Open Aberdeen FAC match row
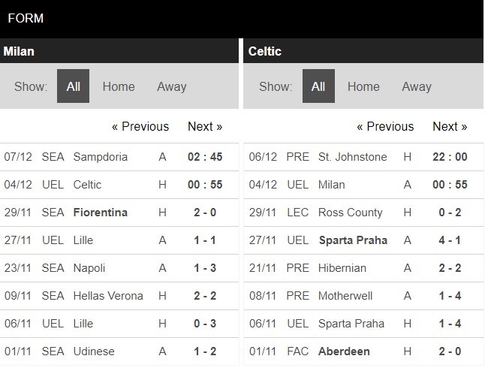Viewport: 485px width, 371px height. [x=343, y=351]
